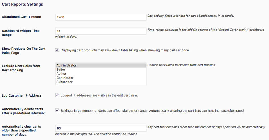This screenshot has width=269, height=140.
Task: Click the Log Customer IP Address row label
Action: click(22, 95)
